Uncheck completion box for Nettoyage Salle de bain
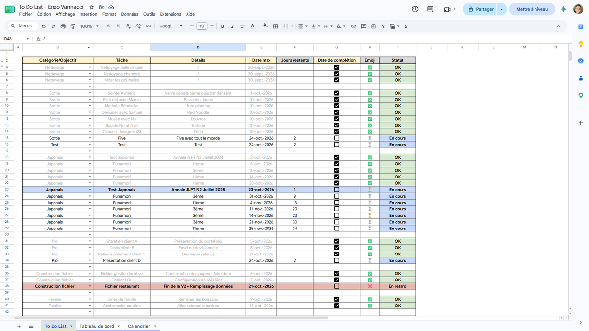 337,67
